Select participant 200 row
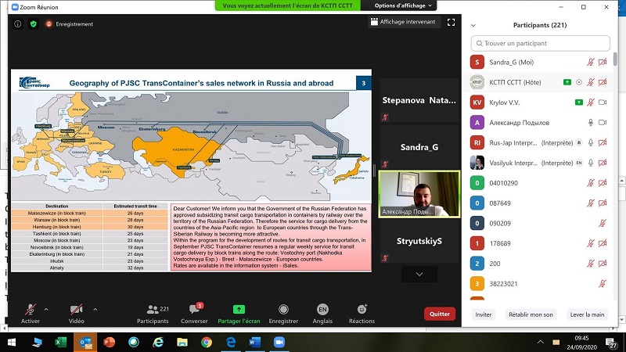Screen dimensions: 626x352 (x=540, y=264)
